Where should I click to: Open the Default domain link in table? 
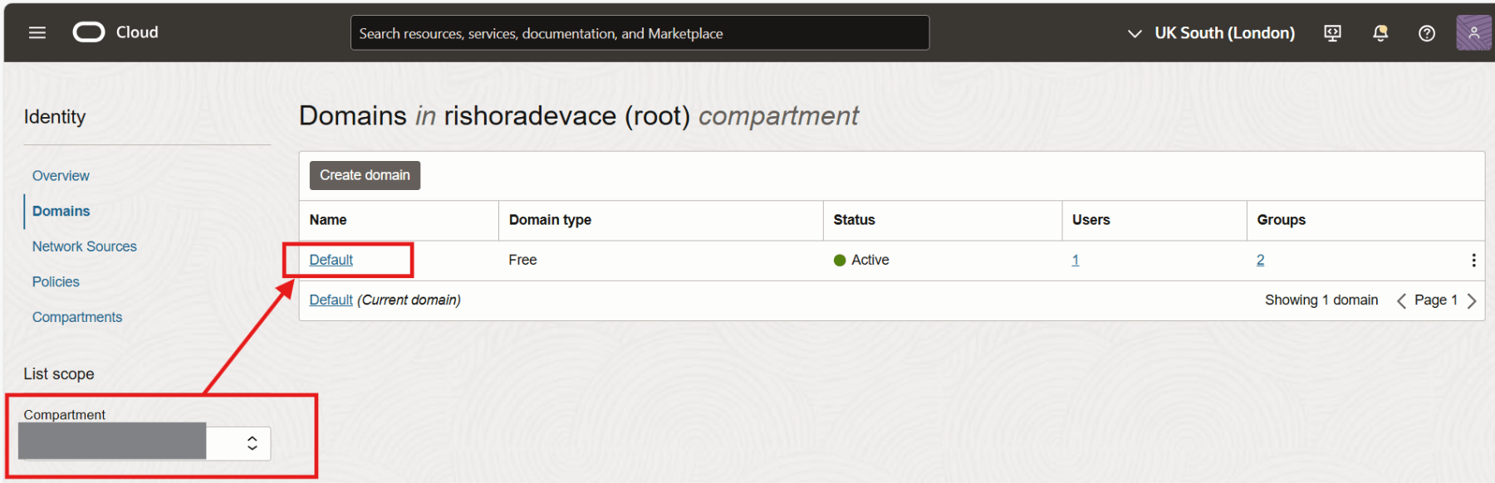(331, 260)
